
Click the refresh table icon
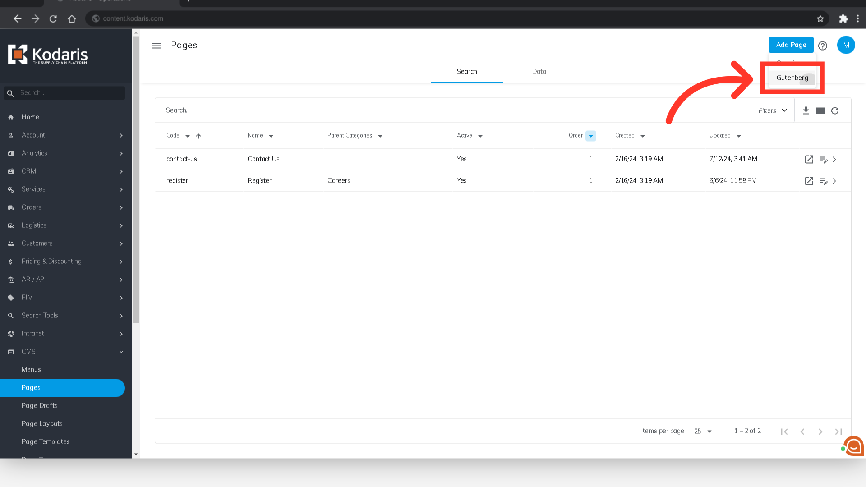tap(835, 110)
